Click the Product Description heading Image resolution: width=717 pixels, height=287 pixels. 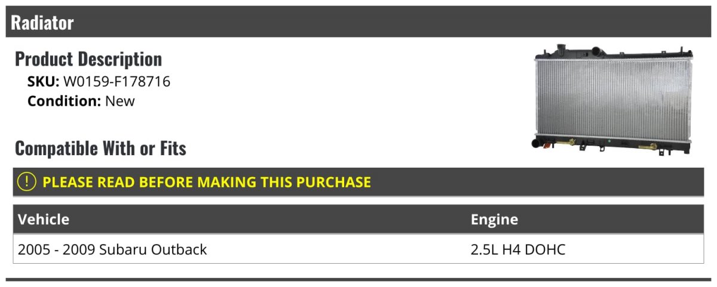[88, 59]
